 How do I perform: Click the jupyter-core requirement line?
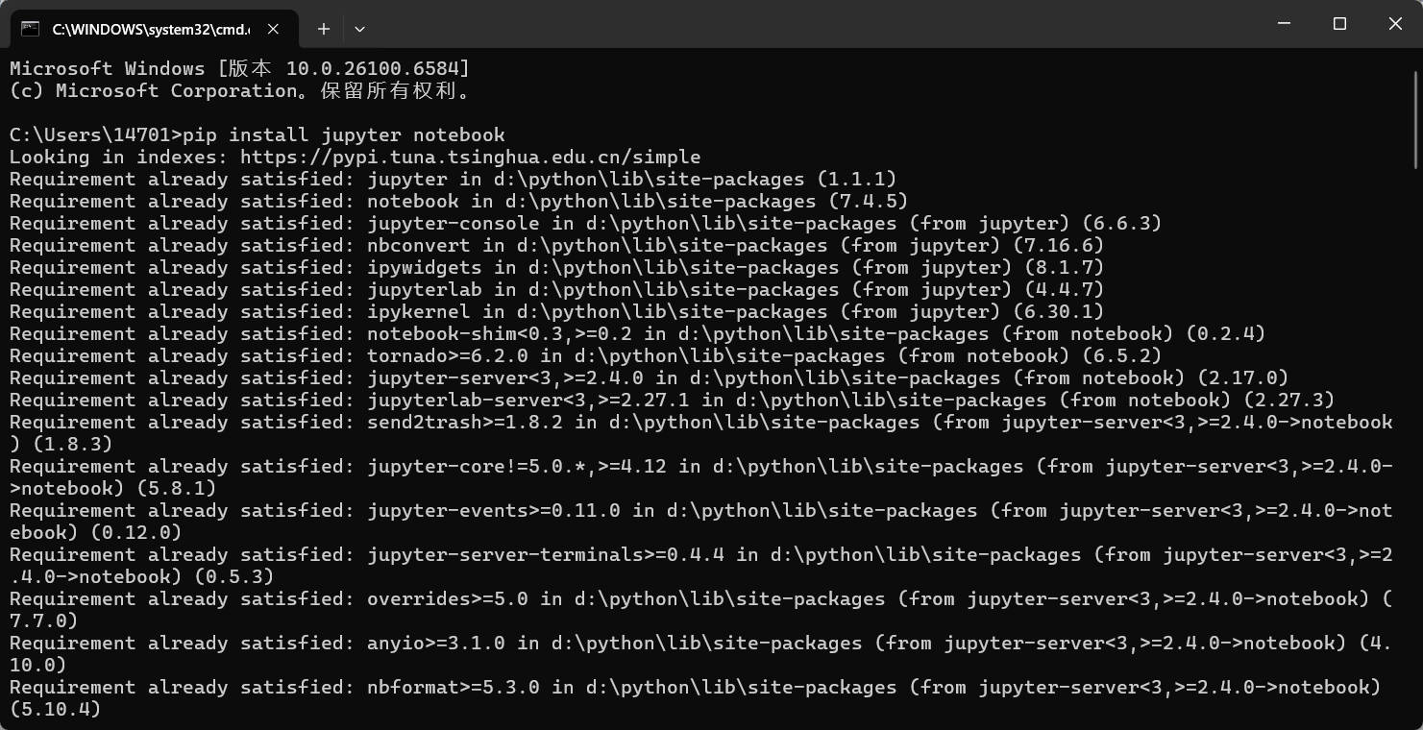(480, 466)
